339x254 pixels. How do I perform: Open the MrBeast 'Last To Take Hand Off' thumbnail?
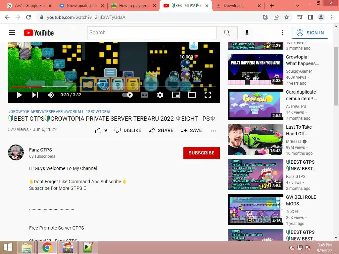[256, 140]
